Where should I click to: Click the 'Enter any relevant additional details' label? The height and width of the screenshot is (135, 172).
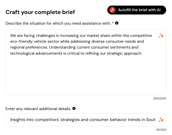pyautogui.click(x=38, y=109)
